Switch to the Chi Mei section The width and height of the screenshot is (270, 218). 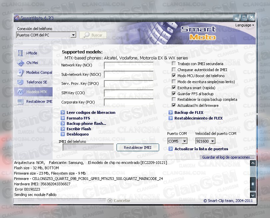pyautogui.click(x=33, y=63)
